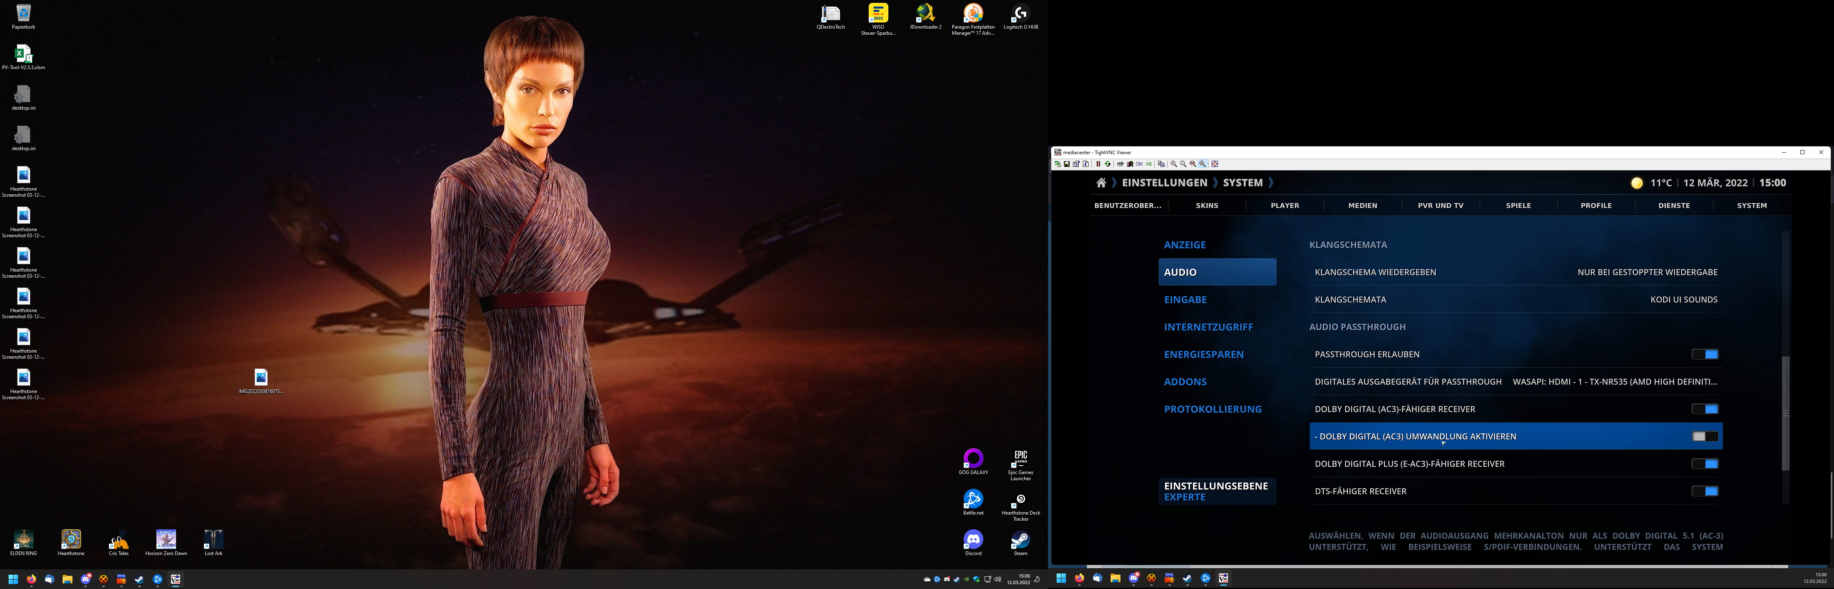1834x589 pixels.
Task: Select IMG2022030816075 file on desktop
Action: click(261, 381)
